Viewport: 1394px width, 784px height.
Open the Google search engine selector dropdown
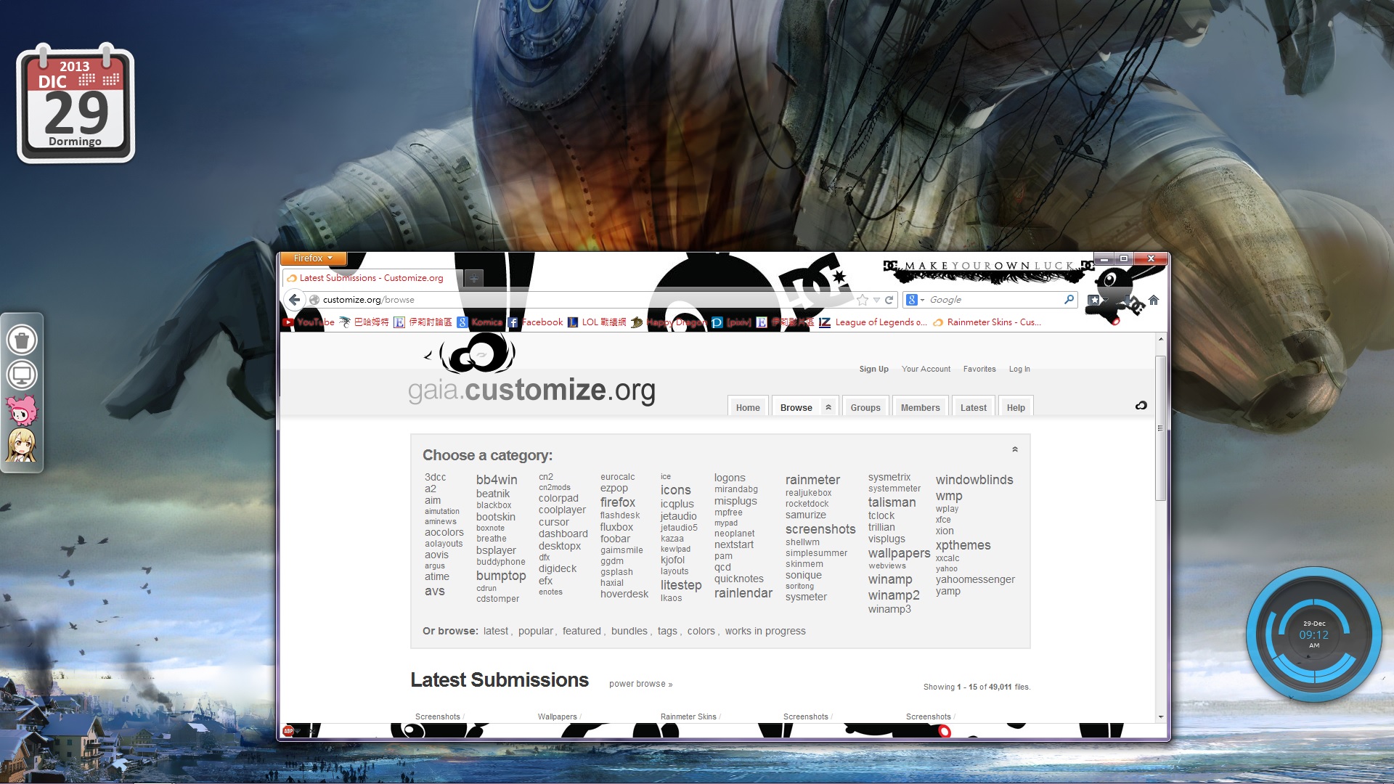tap(915, 300)
